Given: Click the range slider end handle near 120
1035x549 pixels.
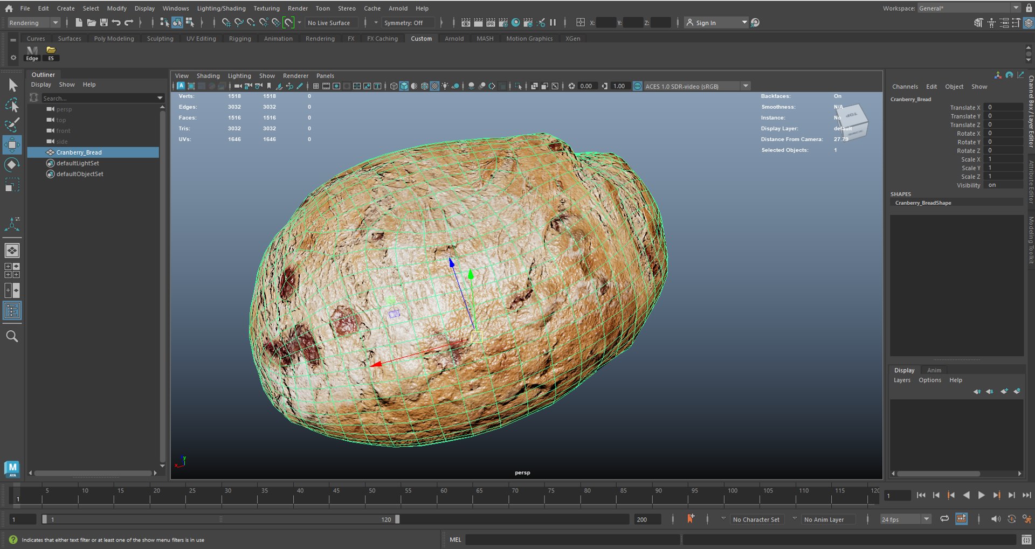Looking at the screenshot, I should point(397,519).
